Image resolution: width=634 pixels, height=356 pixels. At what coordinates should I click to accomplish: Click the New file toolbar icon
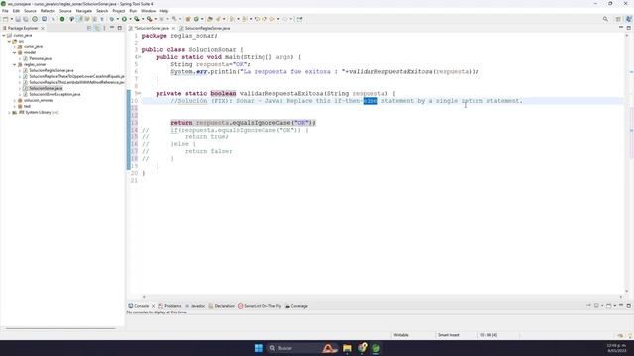(x=6, y=19)
